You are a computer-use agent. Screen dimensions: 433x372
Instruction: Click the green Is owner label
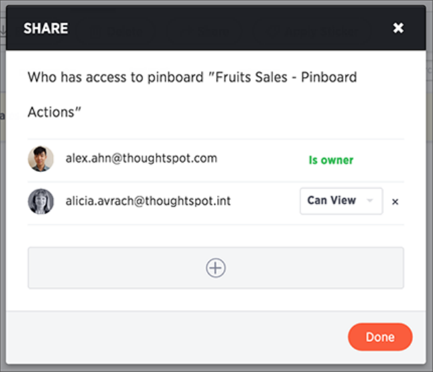coord(330,160)
